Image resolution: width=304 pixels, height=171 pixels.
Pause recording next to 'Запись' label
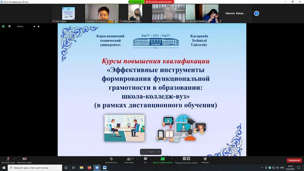(34, 26)
